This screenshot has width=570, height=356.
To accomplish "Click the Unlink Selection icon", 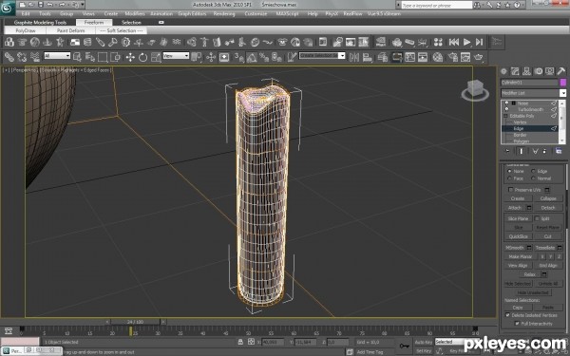I will [x=22, y=57].
